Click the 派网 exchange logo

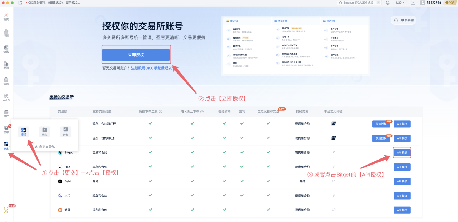point(60,210)
